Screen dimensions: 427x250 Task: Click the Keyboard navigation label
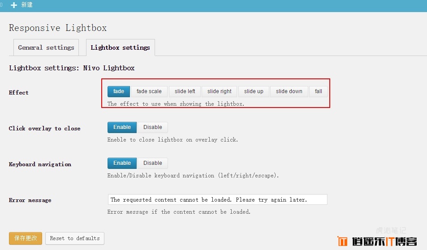[40, 164]
